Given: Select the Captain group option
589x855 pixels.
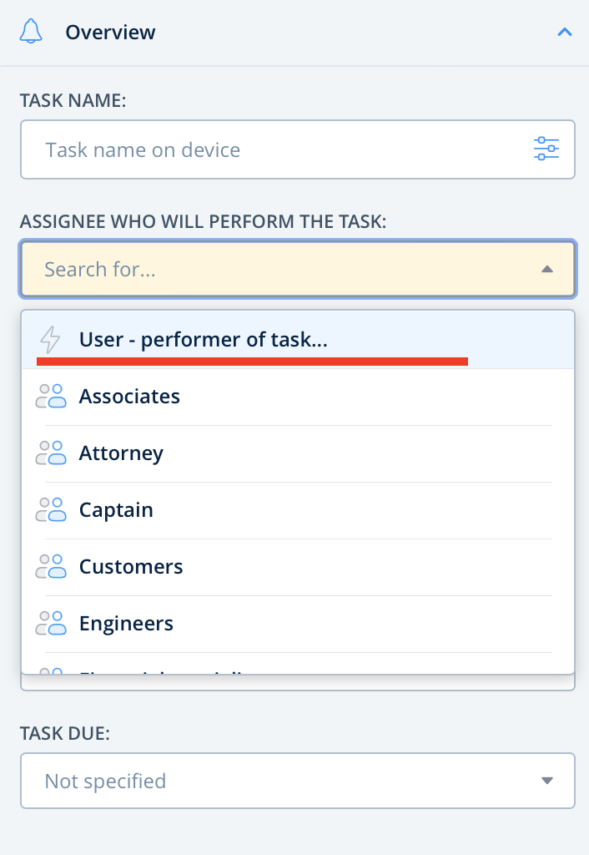Looking at the screenshot, I should (116, 510).
